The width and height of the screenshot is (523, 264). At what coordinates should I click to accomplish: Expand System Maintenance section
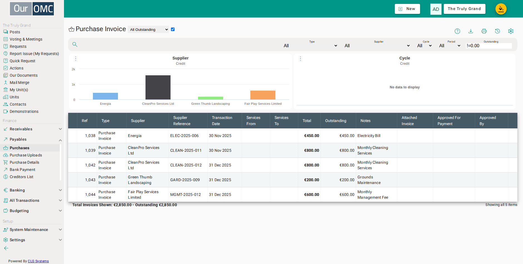coord(32,230)
